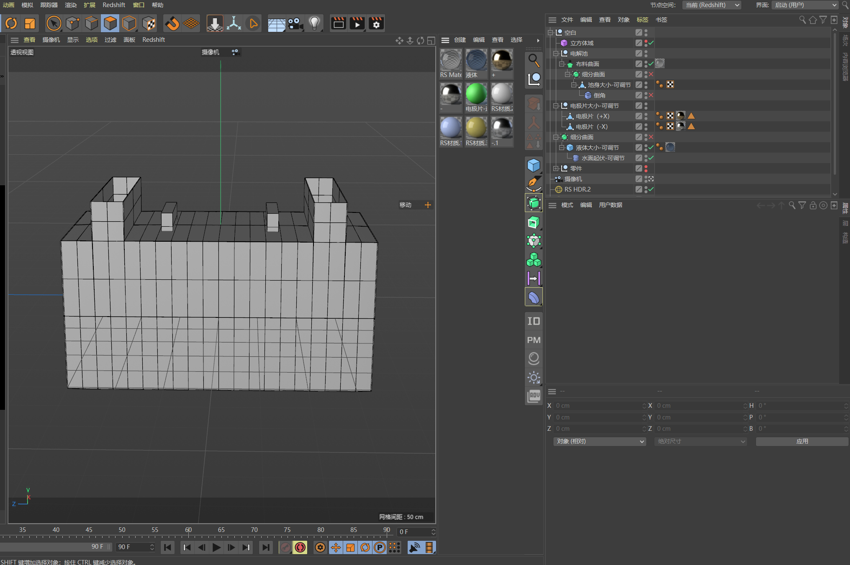This screenshot has width=850, height=565.
Task: Expand material manager menu arrow
Action: (x=538, y=40)
